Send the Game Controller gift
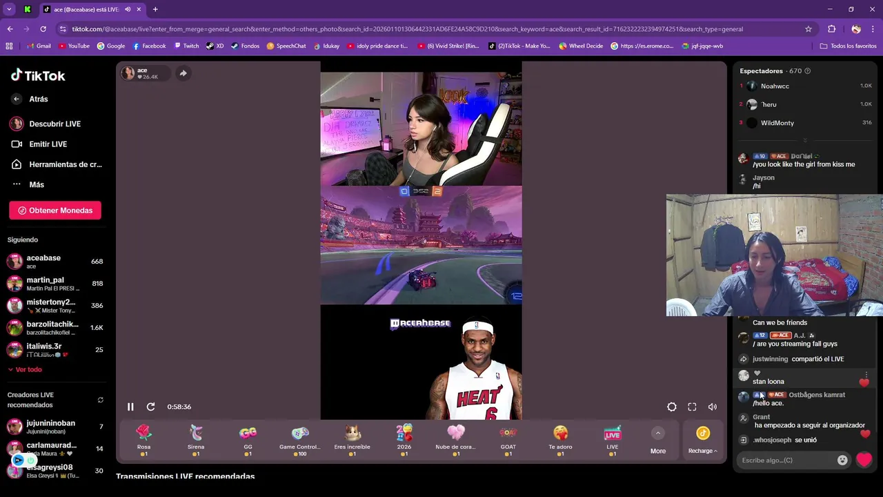The height and width of the screenshot is (497, 883). (x=300, y=440)
